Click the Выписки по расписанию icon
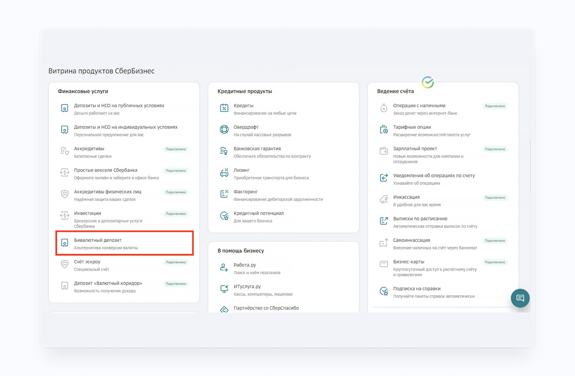Image resolution: width=575 pixels, height=376 pixels. 384,221
